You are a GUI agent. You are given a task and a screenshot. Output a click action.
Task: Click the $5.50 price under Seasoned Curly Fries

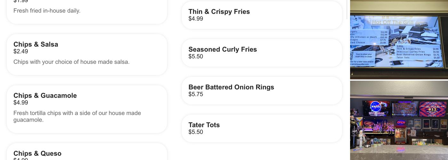(x=196, y=57)
